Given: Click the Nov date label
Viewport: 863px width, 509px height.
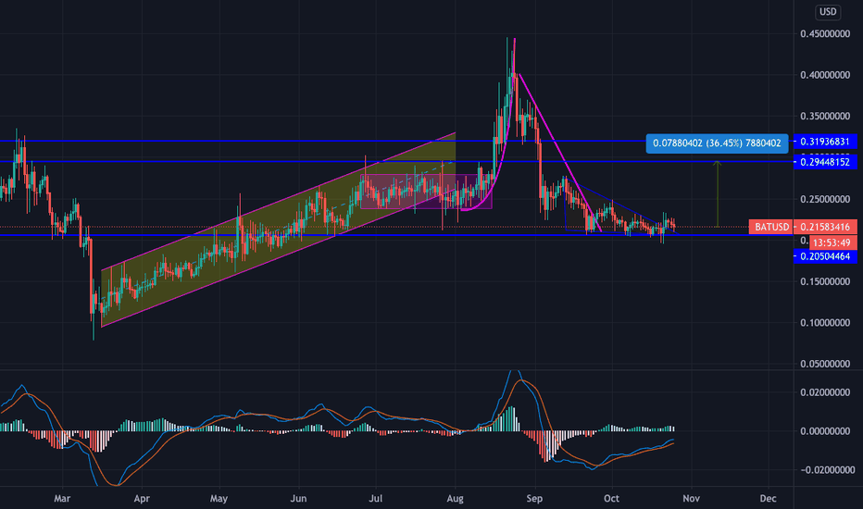Looking at the screenshot, I should (x=692, y=499).
